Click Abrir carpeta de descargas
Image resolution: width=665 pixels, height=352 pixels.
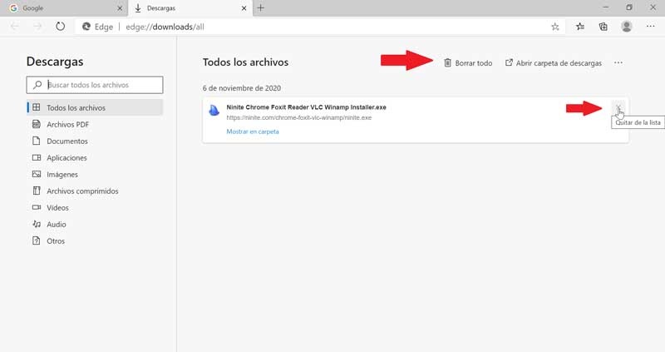pos(554,63)
